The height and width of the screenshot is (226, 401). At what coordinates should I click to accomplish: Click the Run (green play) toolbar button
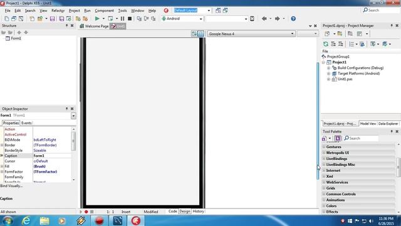tap(97, 19)
